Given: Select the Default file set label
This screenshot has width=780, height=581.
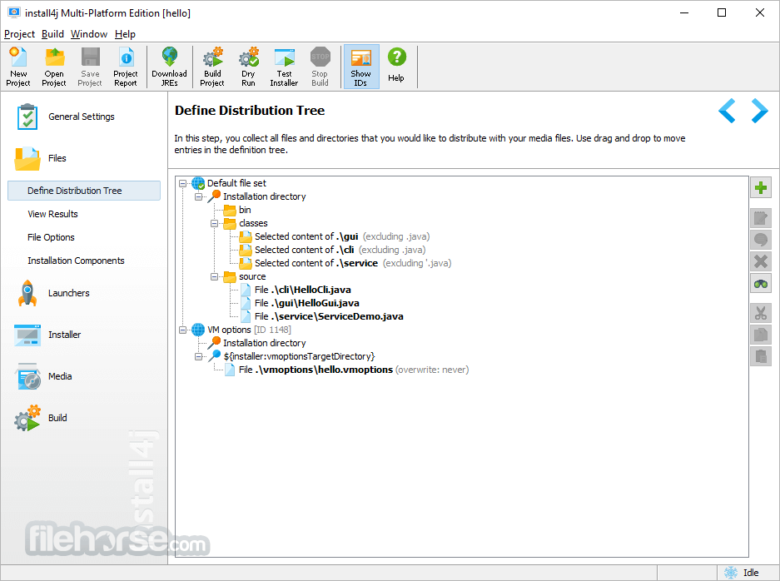Looking at the screenshot, I should coord(236,183).
